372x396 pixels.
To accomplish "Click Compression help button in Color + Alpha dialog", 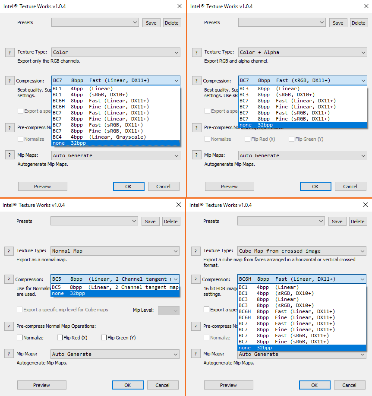I will 196,81.
